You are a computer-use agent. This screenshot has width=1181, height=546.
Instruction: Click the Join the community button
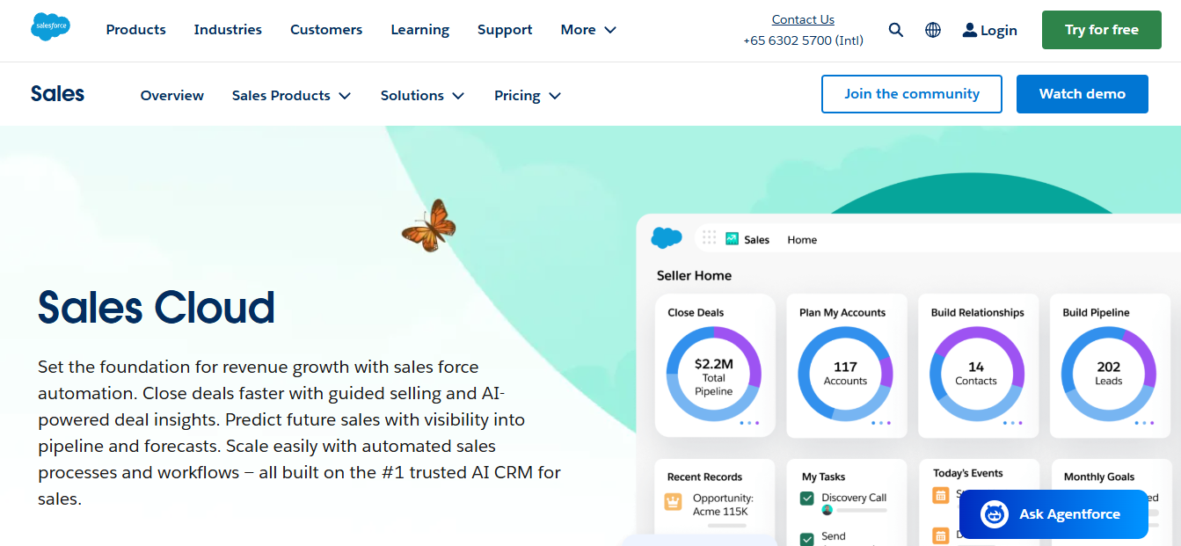(912, 94)
